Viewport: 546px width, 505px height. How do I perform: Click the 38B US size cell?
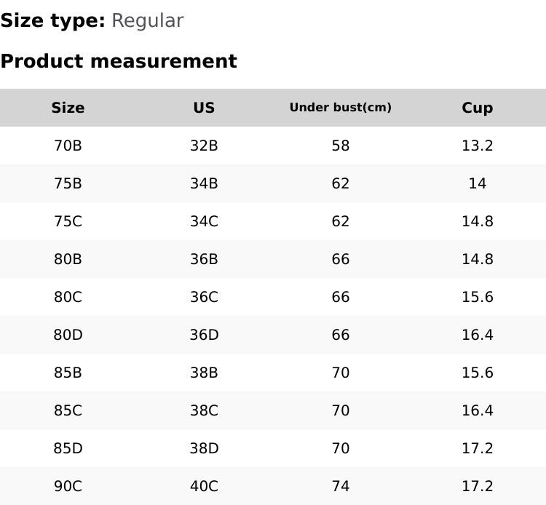point(204,373)
